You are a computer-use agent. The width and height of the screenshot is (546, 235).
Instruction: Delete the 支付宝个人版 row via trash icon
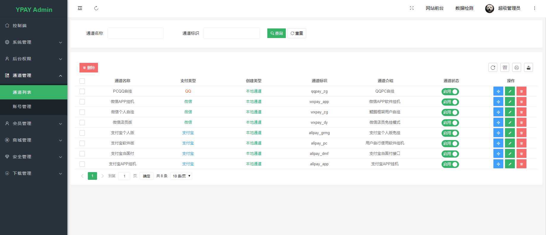[x=521, y=133]
